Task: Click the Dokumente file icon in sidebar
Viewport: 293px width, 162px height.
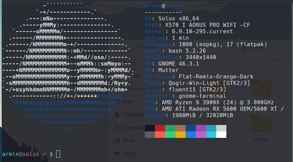Action: (x=117, y=115)
